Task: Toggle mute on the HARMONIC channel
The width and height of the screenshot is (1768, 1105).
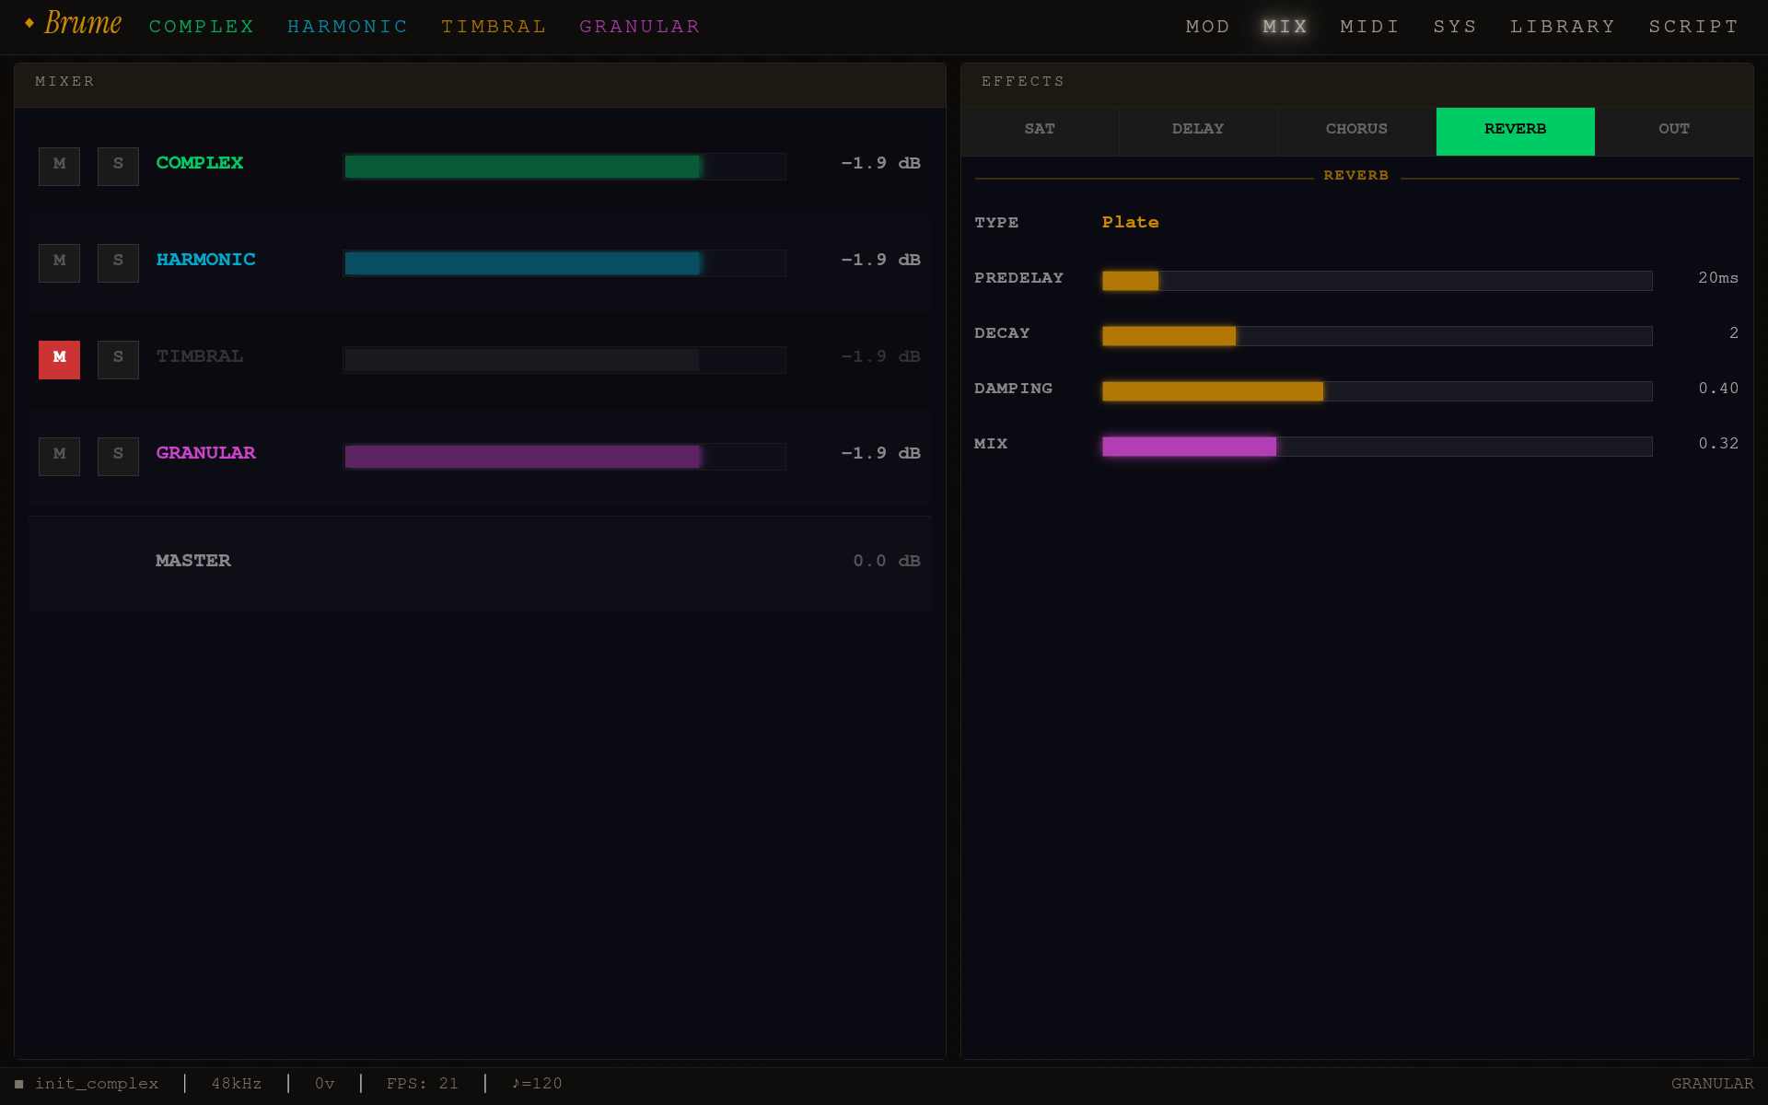Action: click(59, 262)
